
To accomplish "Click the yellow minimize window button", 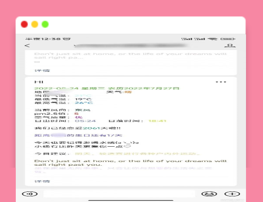I will click(x=35, y=24).
